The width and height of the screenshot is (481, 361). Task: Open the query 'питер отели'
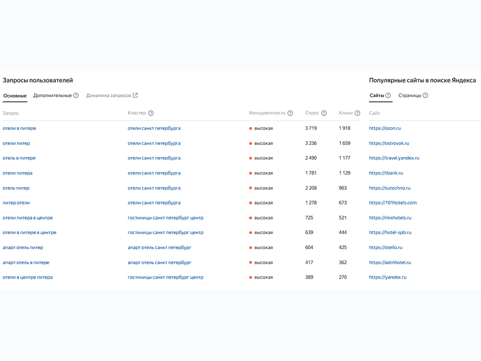click(x=16, y=203)
